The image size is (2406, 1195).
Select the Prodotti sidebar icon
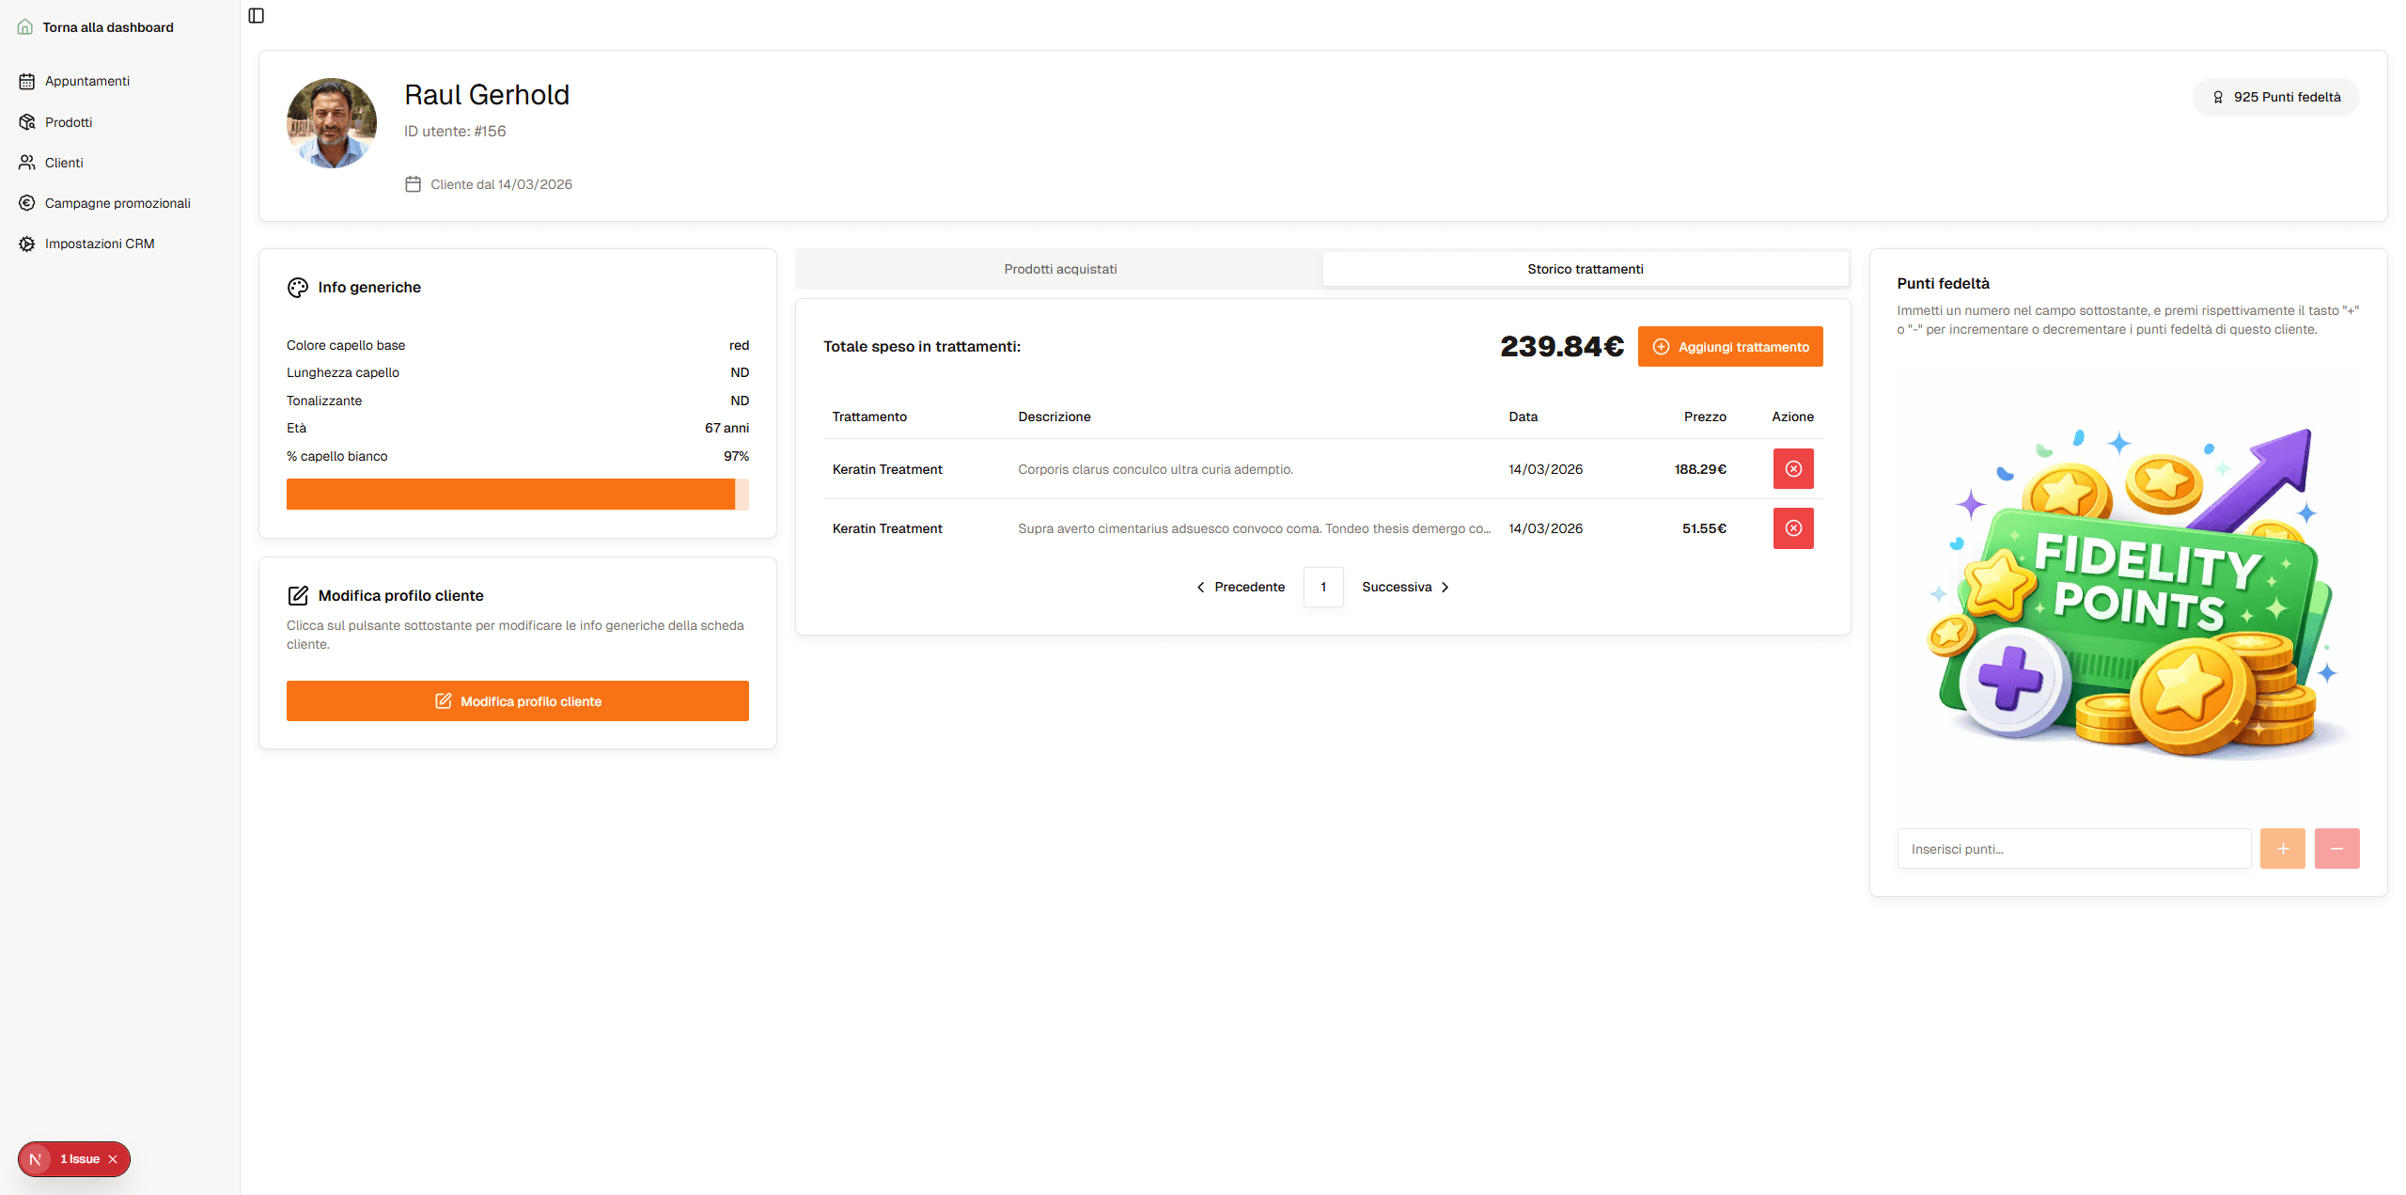[x=26, y=121]
